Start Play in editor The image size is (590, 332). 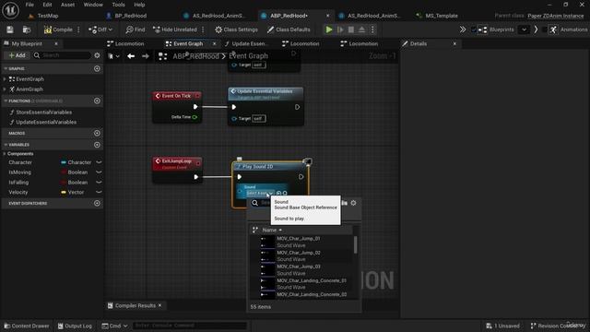[329, 30]
